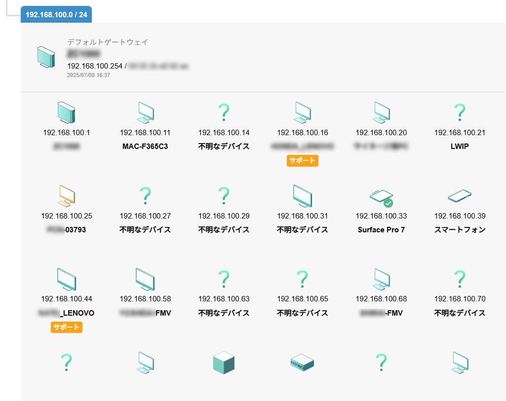Click the smartphone icon at 192.168.100.39
Image resolution: width=506 pixels, height=401 pixels.
[460, 196]
